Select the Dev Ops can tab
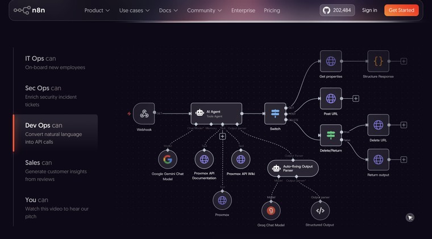432x239 pixels. click(55, 133)
